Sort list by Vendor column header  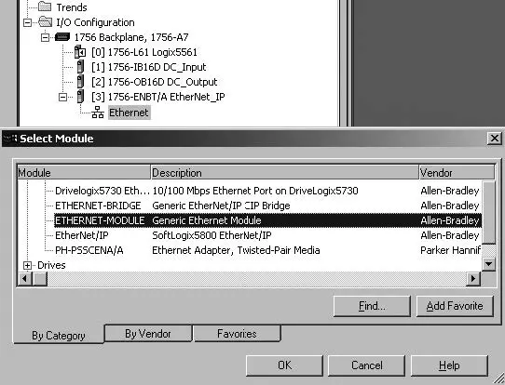(457, 173)
